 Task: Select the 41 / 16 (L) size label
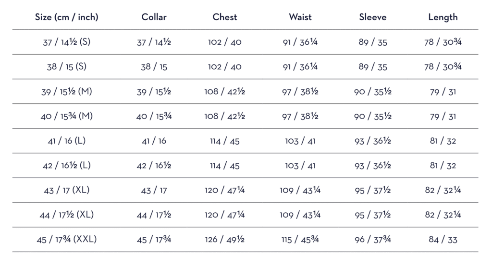(x=67, y=141)
